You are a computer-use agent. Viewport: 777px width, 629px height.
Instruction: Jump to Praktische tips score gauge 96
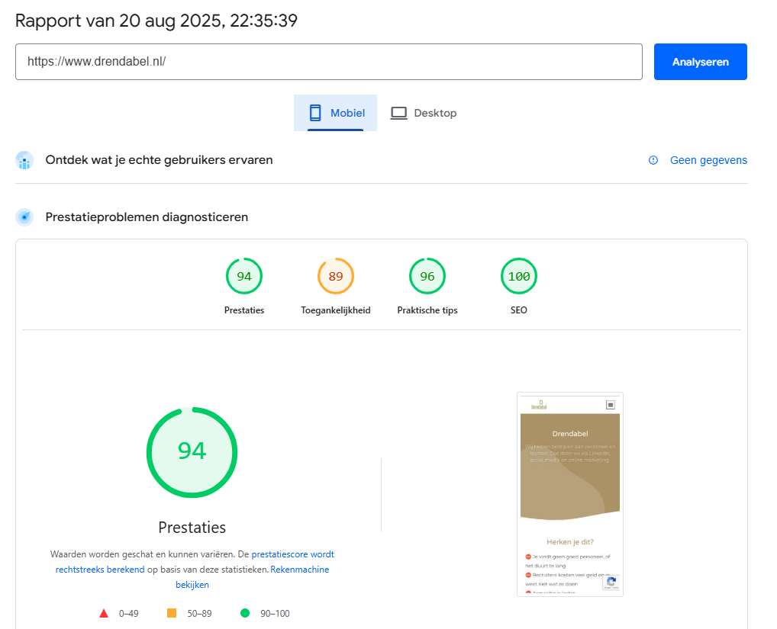click(427, 277)
